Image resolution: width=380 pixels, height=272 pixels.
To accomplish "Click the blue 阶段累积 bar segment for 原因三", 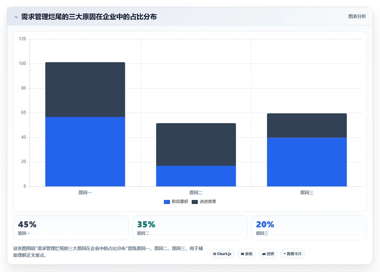I will (307, 162).
